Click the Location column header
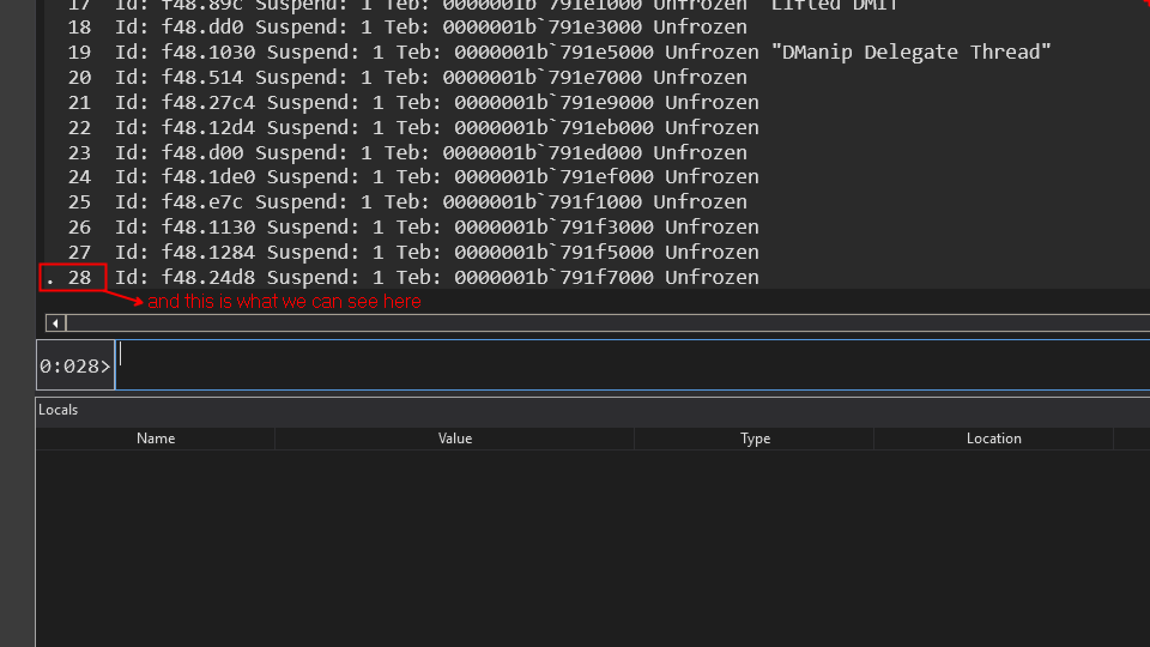 tap(994, 439)
